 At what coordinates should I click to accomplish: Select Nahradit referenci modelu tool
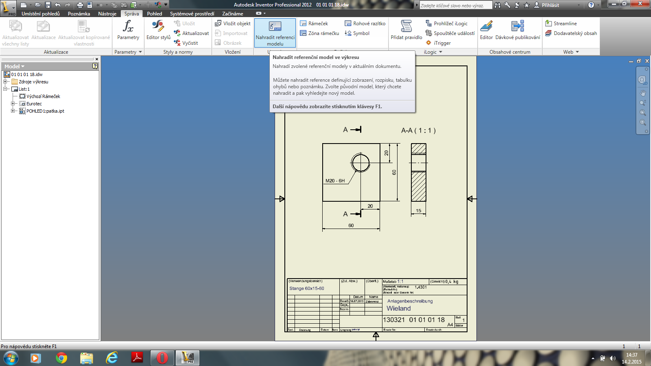tap(275, 33)
